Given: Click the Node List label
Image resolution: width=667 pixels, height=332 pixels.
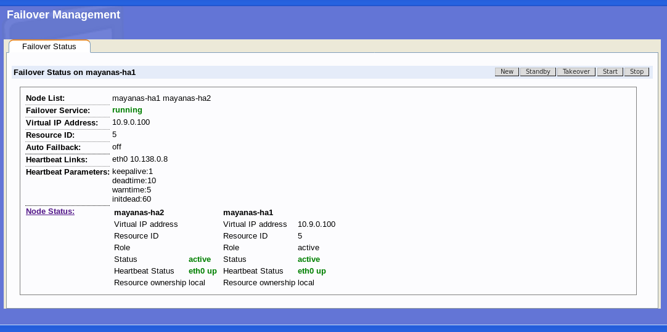Looking at the screenshot, I should 45,98.
